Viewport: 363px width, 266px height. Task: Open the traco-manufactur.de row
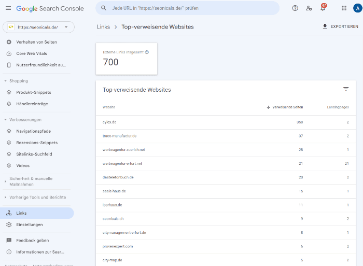point(226,136)
